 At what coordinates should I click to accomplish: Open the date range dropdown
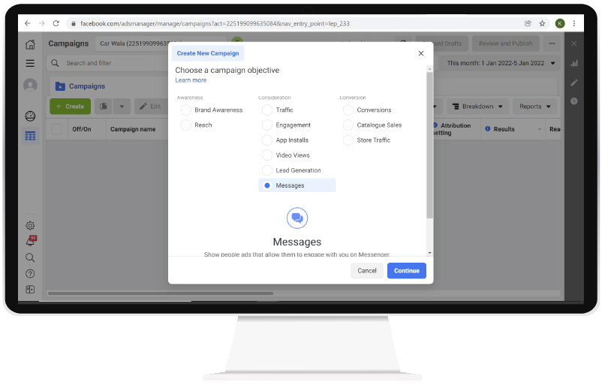coord(501,63)
